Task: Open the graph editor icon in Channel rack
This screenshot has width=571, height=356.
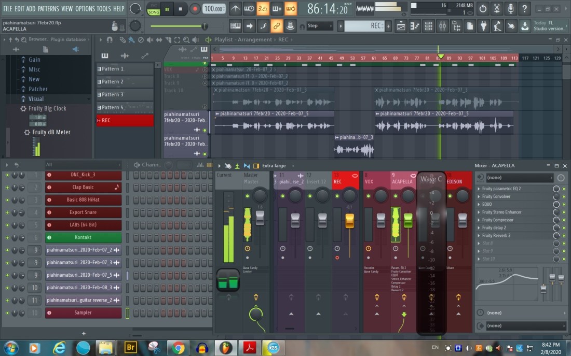Action: [x=200, y=165]
